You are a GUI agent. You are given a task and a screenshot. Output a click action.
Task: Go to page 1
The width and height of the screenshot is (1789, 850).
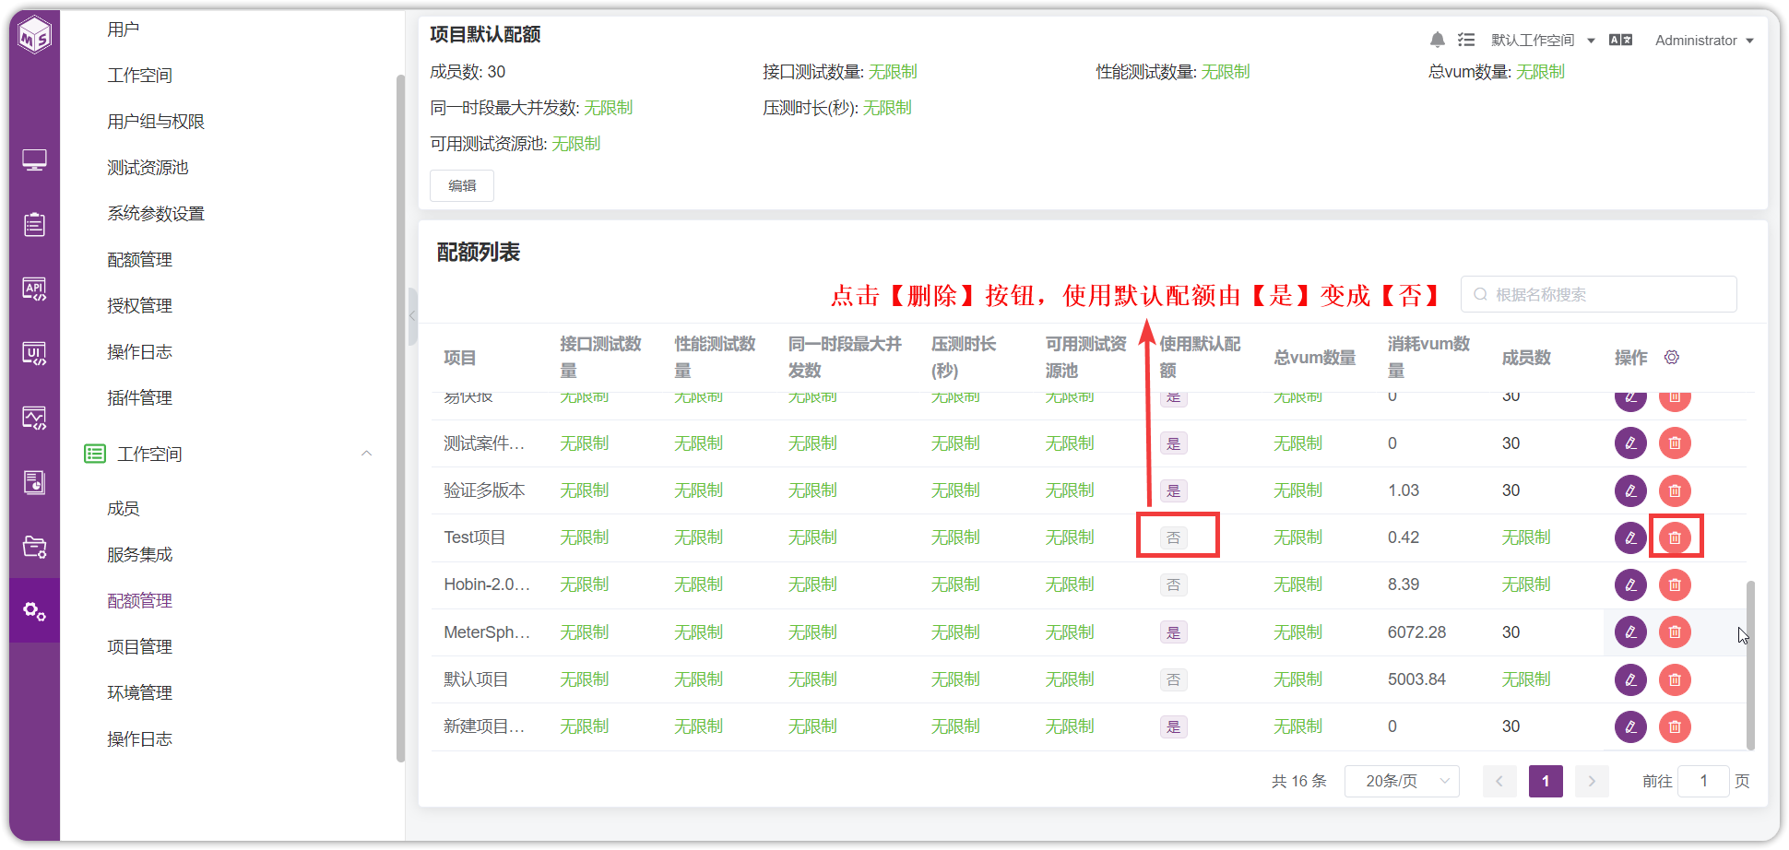click(1546, 781)
